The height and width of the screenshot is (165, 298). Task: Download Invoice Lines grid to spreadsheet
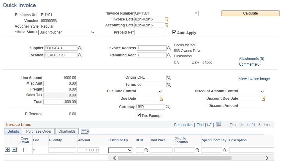click(x=218, y=124)
